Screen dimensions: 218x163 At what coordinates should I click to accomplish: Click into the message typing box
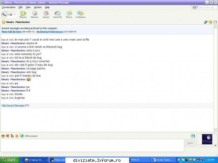[x=92, y=145]
